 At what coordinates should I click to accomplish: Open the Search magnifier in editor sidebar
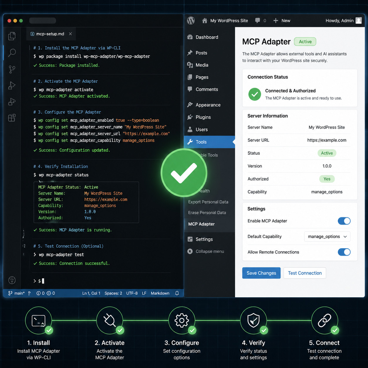12,53
